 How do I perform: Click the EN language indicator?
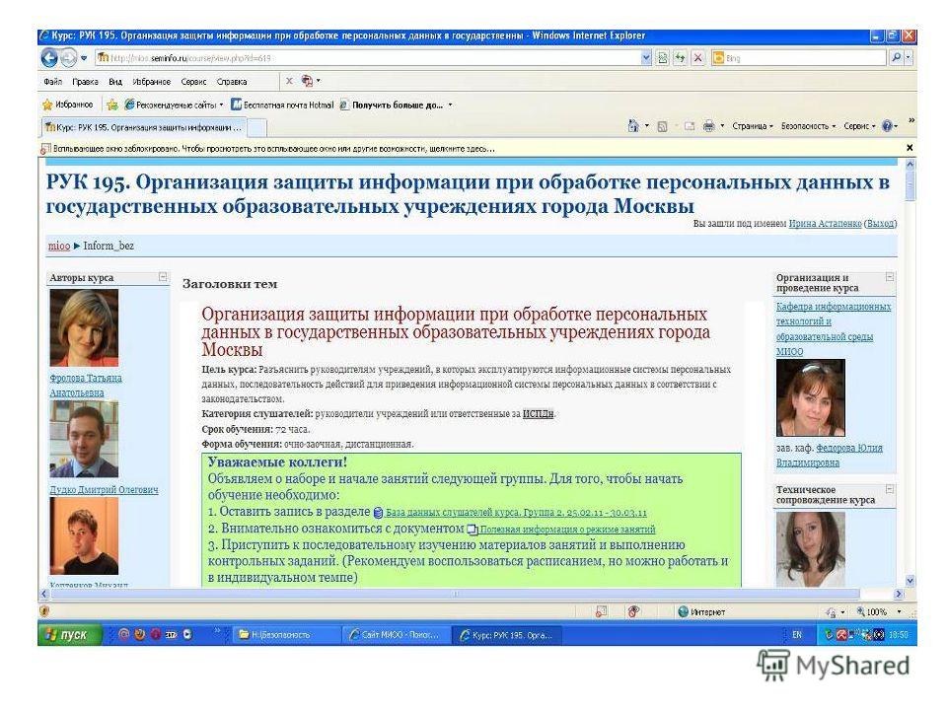797,634
